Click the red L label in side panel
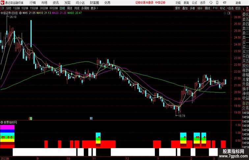Viewport: 249px width, 160px height. 244,9
